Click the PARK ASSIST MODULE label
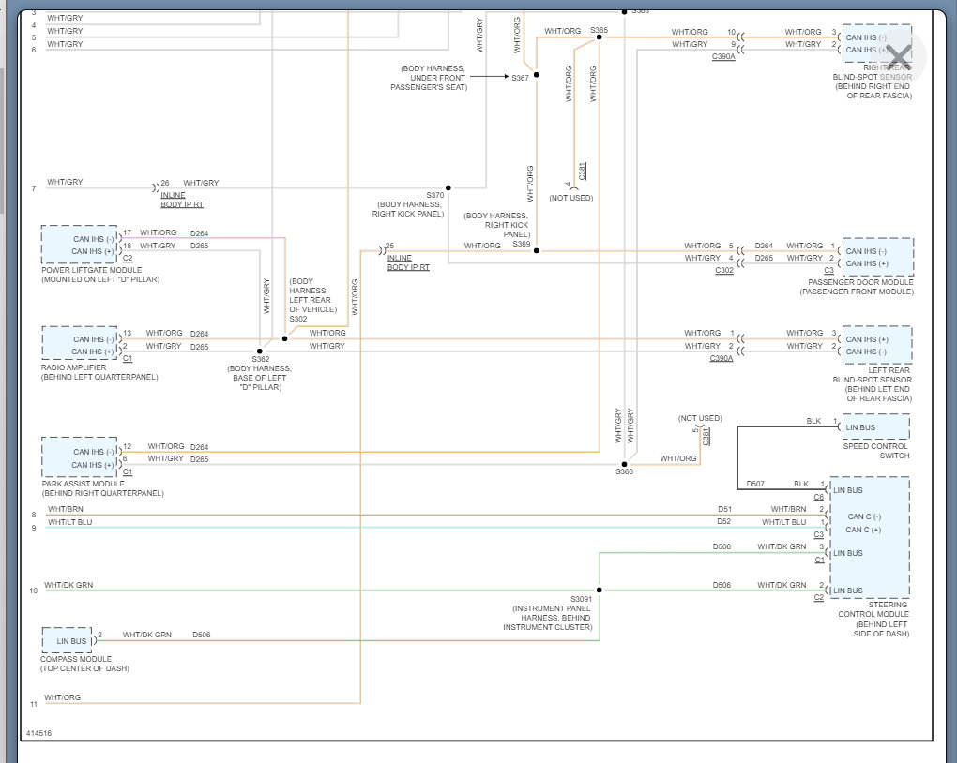Viewport: 957px width, 763px height. 83,483
